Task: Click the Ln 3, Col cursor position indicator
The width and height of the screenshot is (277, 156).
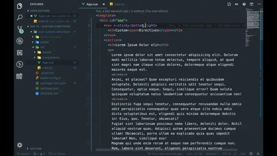Action: 194,154
